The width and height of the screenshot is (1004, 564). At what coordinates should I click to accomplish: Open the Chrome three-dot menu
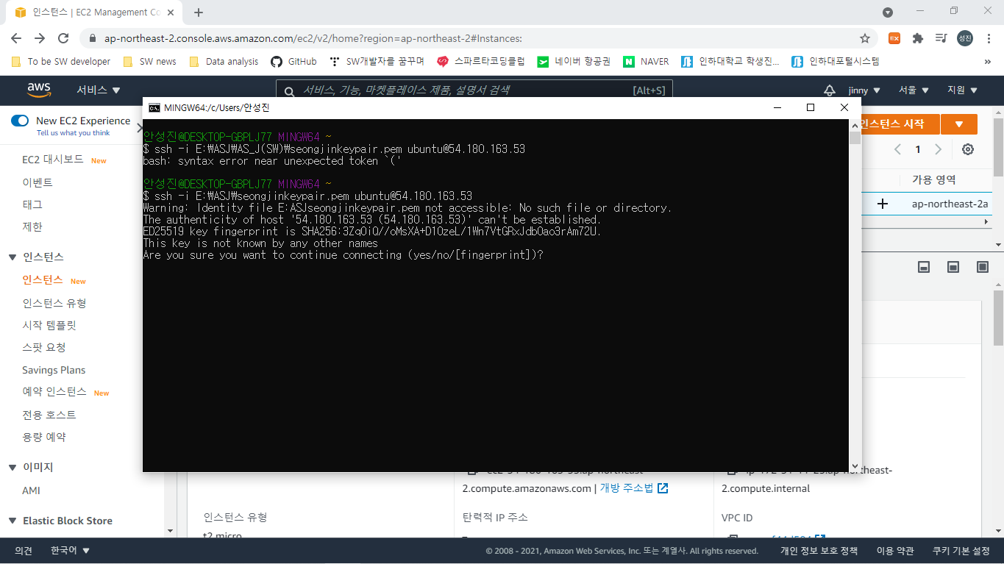click(x=988, y=38)
